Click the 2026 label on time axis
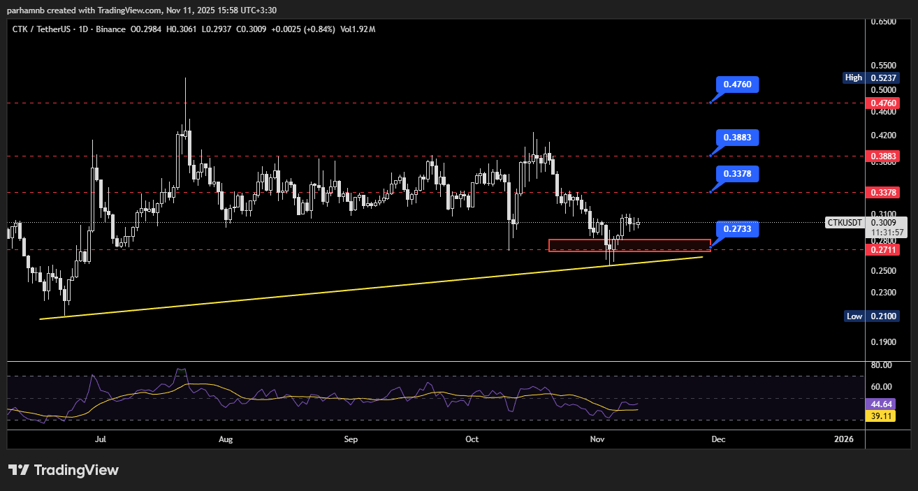 point(844,439)
